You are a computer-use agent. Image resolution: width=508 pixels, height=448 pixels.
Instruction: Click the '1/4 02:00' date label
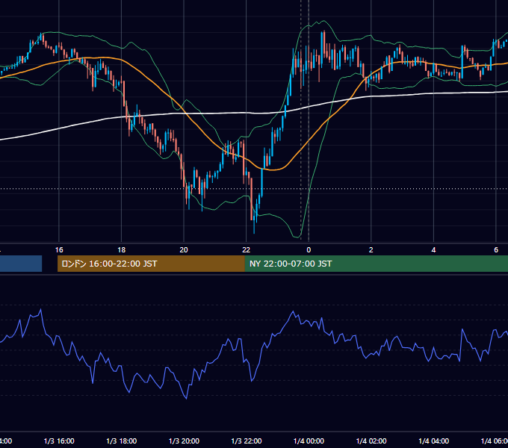click(x=371, y=441)
